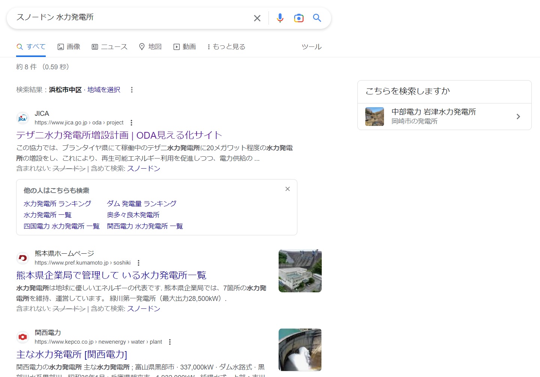Image resolution: width=540 pixels, height=377 pixels.
Task: Search for 奥多々良木発電所
Action: [133, 215]
